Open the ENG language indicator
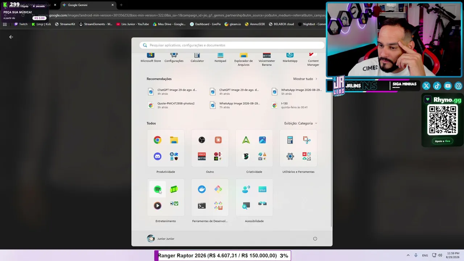Image resolution: width=464 pixels, height=261 pixels. click(425, 255)
